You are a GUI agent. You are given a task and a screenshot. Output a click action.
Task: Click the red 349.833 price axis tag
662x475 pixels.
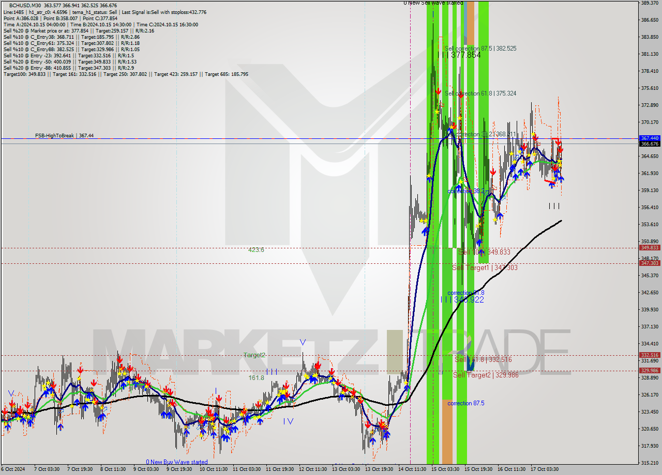click(650, 248)
